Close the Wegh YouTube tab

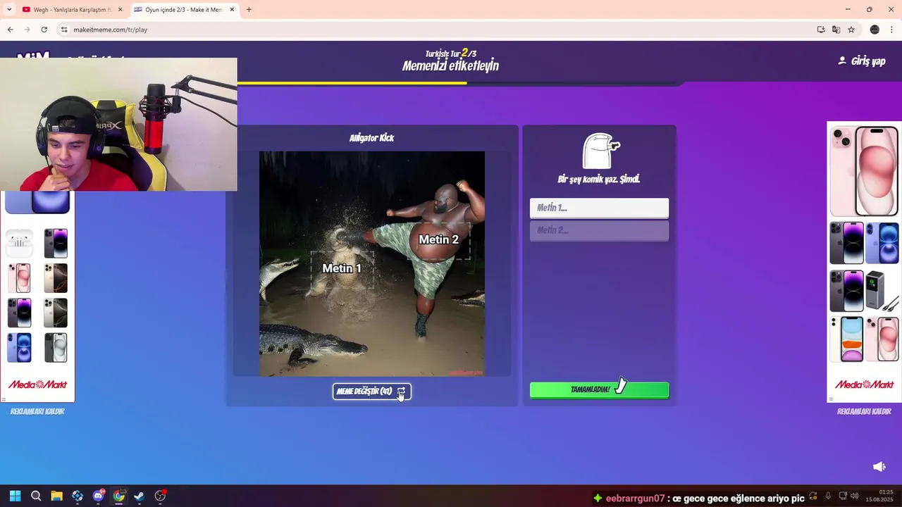coord(120,10)
